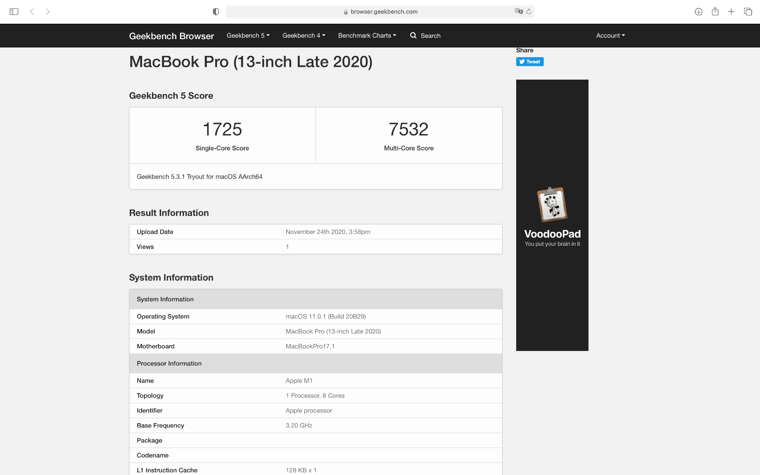
Task: Show the tab overview
Action: coord(748,11)
